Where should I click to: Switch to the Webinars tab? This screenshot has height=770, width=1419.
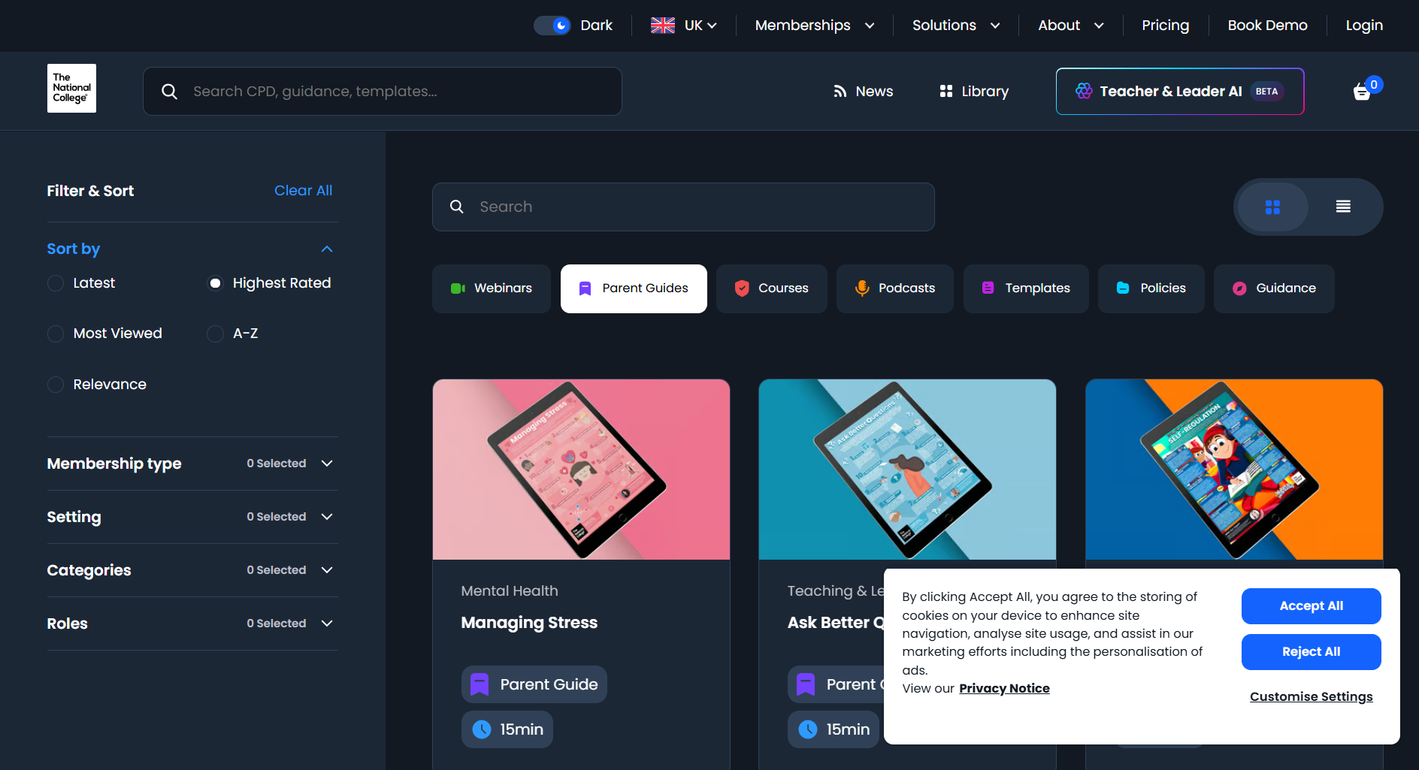492,288
